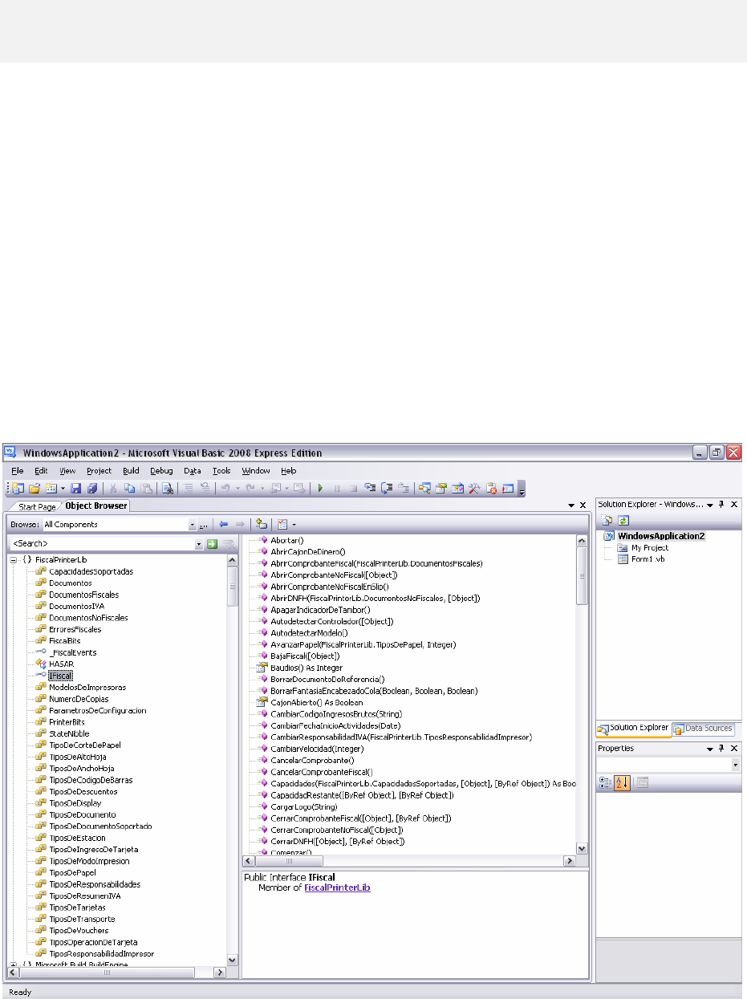Select HASAR class in objects tree

[x=62, y=664]
